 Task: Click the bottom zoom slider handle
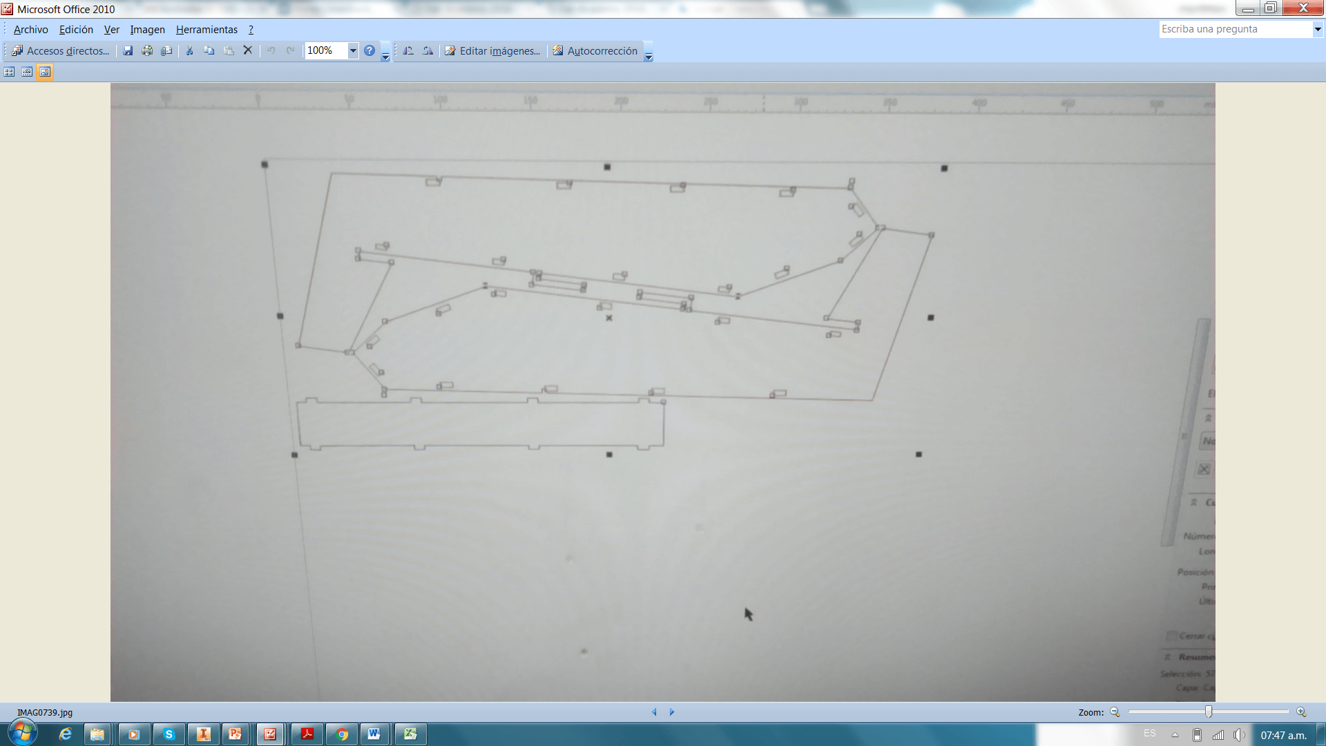(1208, 711)
